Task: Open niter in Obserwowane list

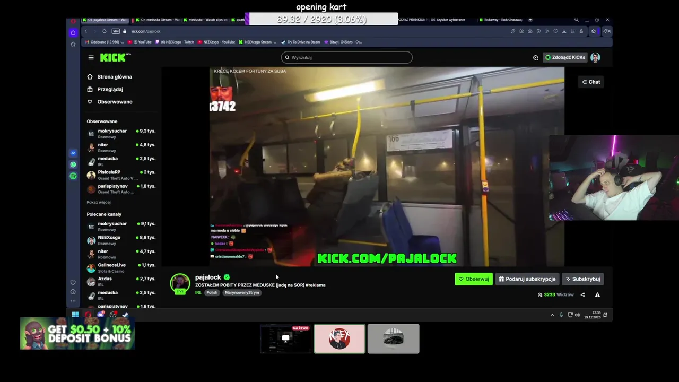Action: (121, 147)
